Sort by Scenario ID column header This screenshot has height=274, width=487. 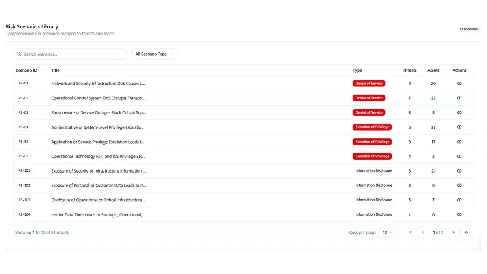[26, 70]
